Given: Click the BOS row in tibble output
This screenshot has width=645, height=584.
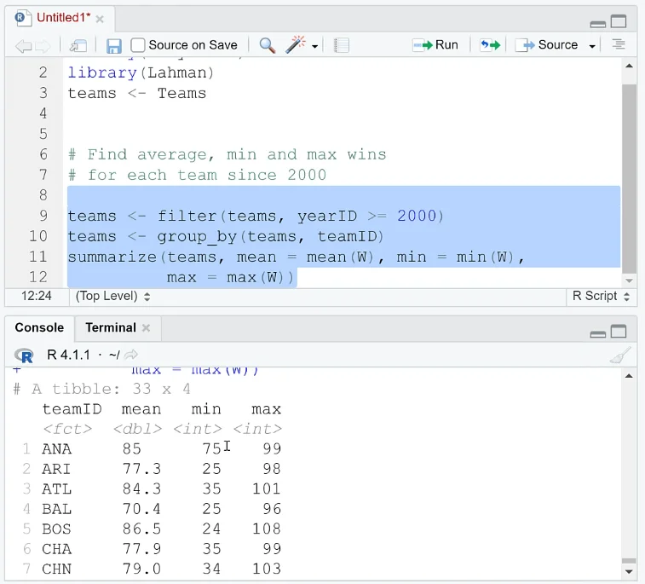Looking at the screenshot, I should coord(153,529).
